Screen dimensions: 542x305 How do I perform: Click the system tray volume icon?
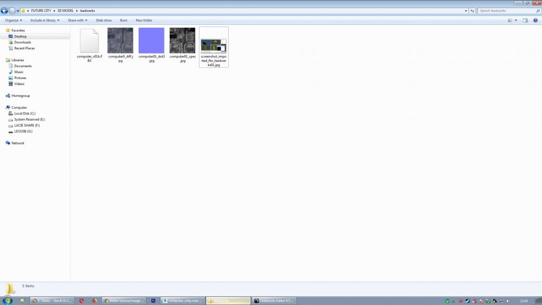508,301
